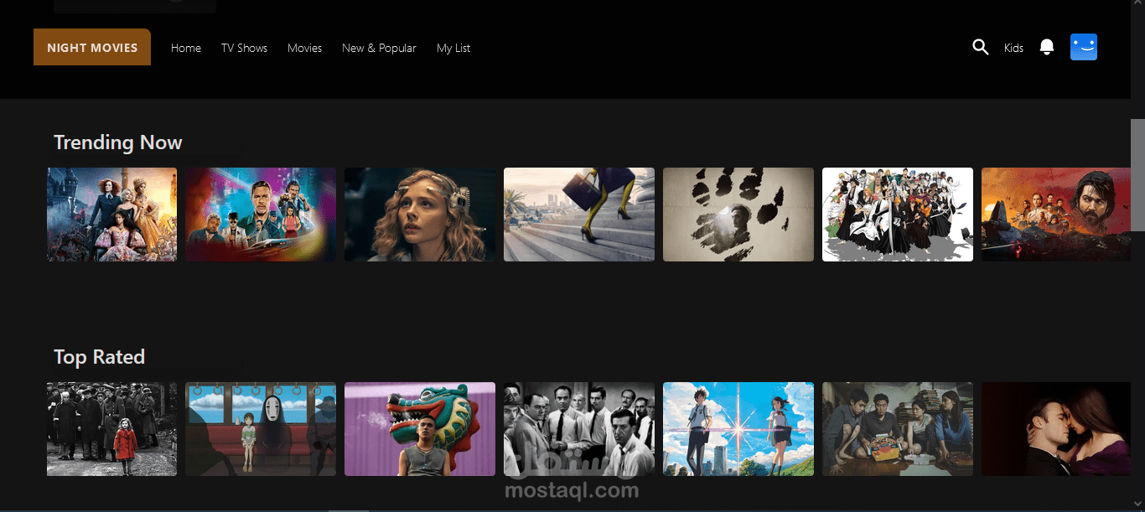Open the Movies menu item
1145x512 pixels.
tap(304, 48)
